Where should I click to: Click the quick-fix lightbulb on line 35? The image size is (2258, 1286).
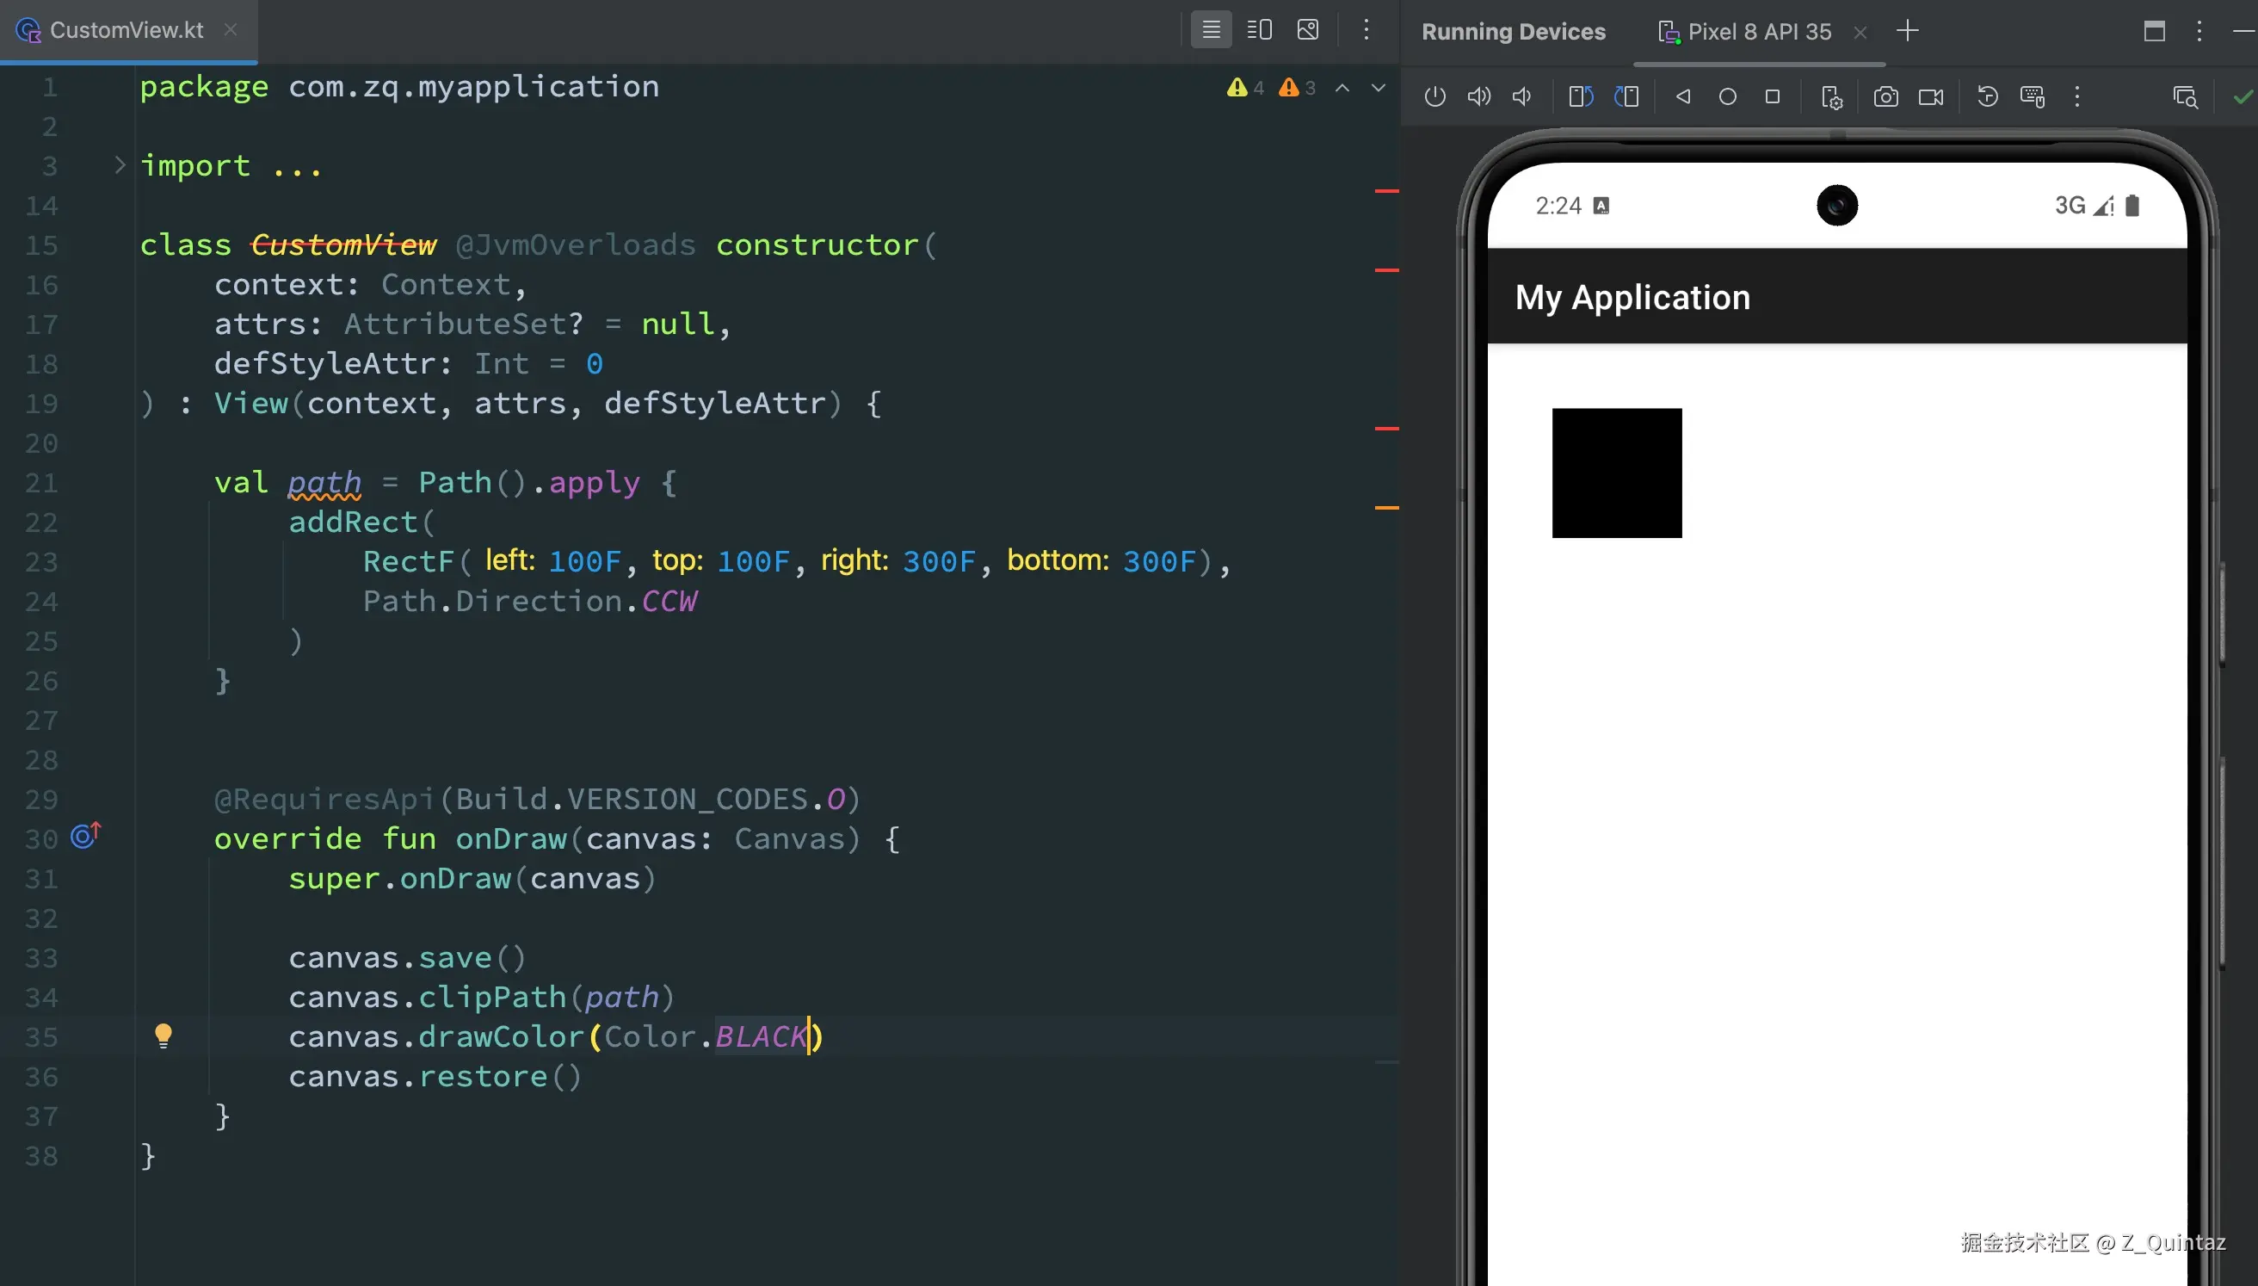[x=163, y=1036]
